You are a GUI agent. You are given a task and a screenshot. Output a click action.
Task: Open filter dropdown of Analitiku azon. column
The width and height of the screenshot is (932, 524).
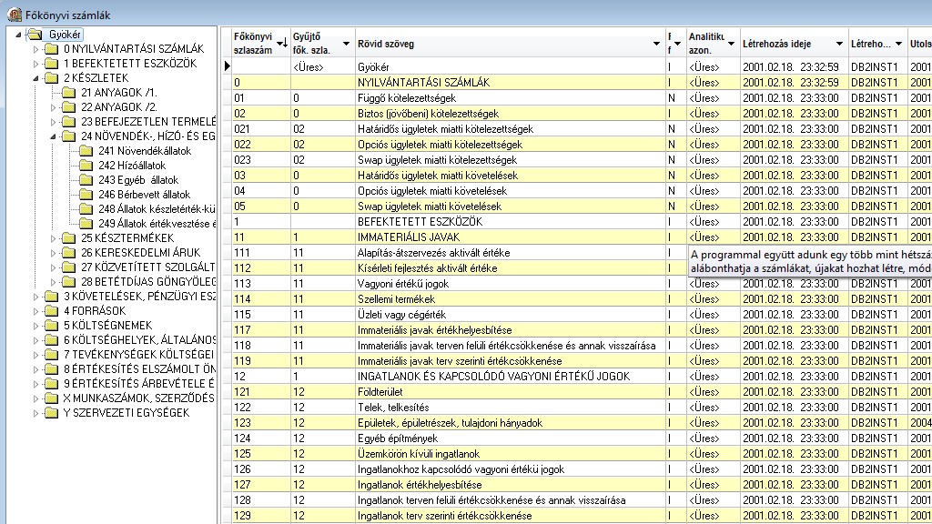(x=731, y=44)
